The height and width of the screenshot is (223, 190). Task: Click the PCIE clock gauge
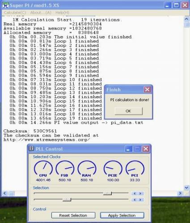113,169
